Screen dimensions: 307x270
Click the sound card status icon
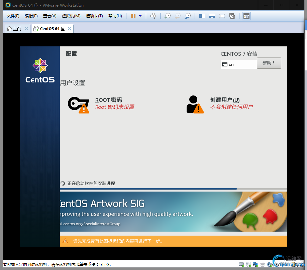[269, 265]
